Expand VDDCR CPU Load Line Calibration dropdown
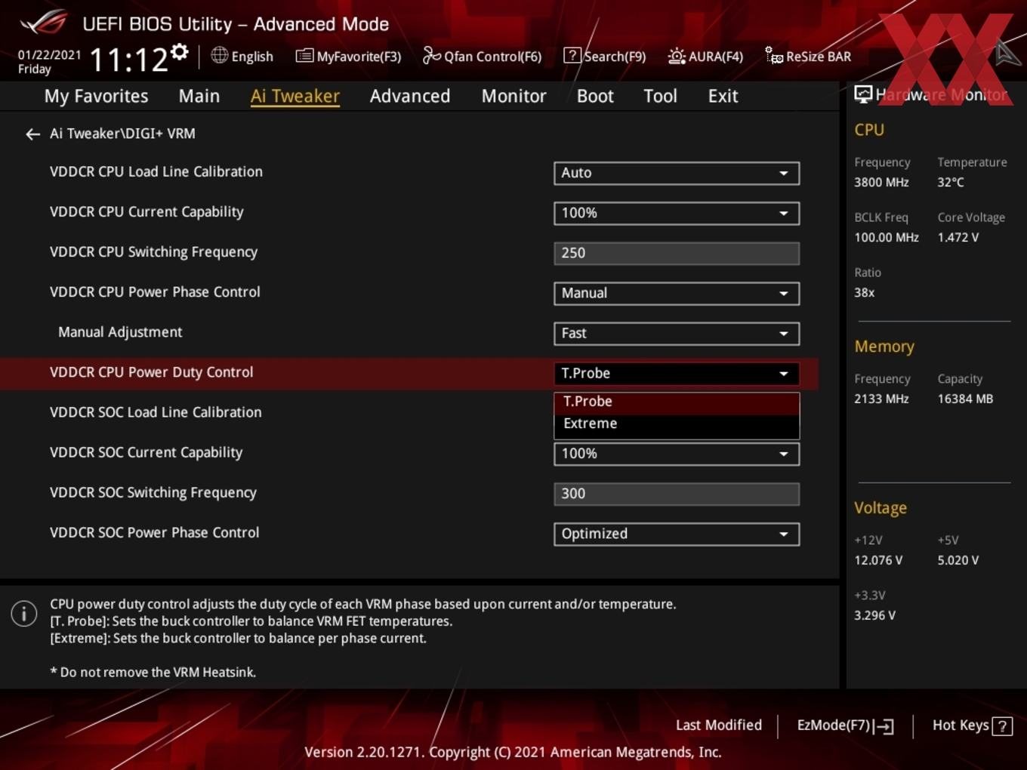The height and width of the screenshot is (770, 1027). [x=677, y=173]
